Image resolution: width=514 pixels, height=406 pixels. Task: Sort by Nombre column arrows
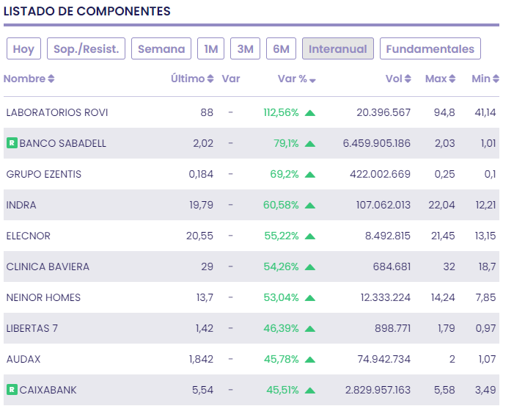[51, 79]
